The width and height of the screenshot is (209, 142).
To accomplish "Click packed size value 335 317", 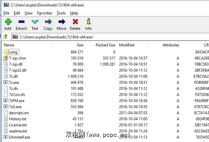I will pos(109,58).
